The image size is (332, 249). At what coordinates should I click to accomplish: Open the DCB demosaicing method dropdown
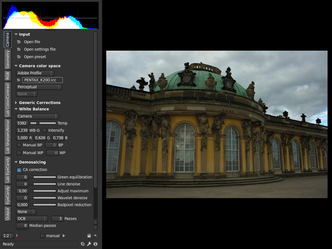pyautogui.click(x=32, y=219)
